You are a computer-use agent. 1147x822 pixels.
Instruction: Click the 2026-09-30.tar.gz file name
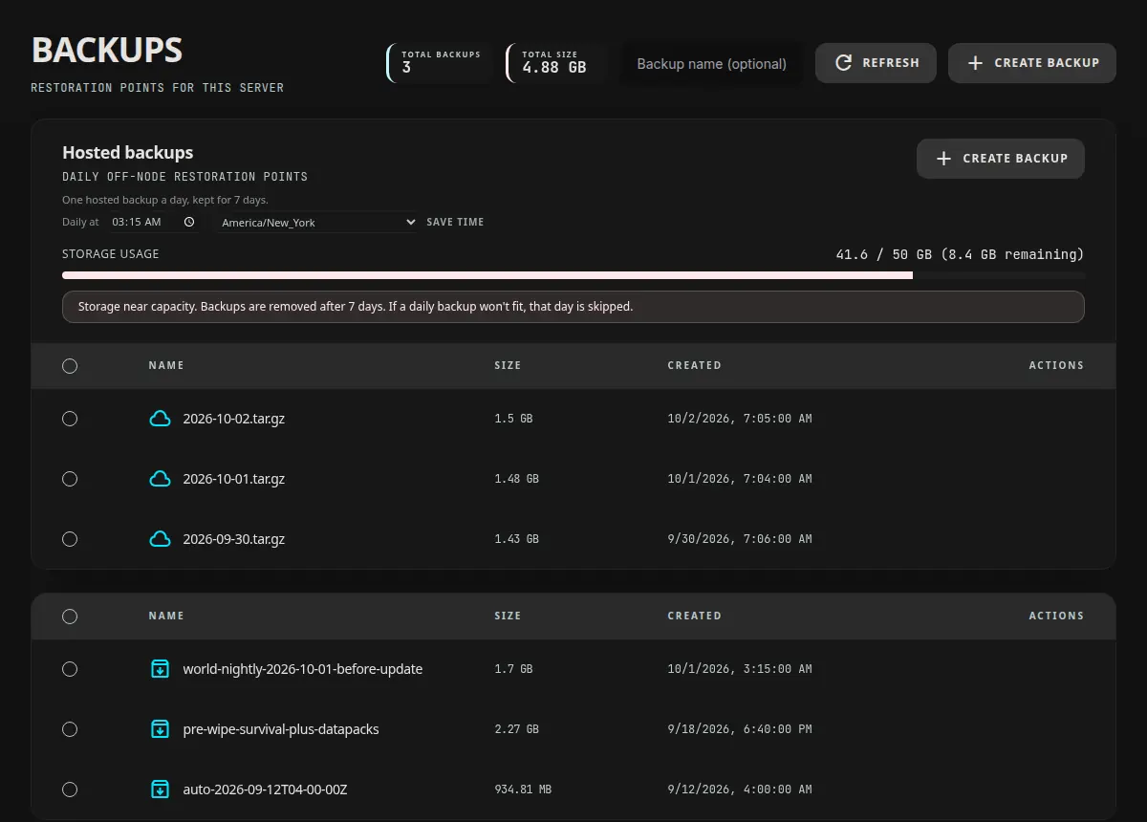pos(234,539)
